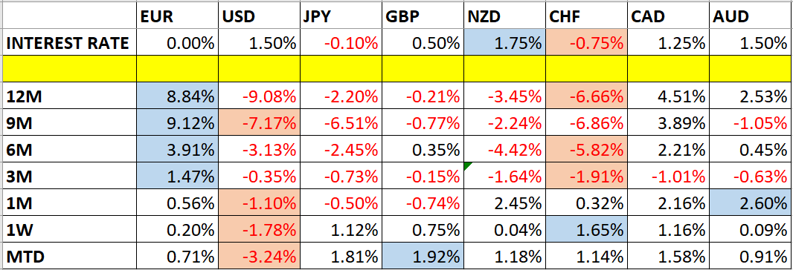This screenshot has width=793, height=270.
Task: Select the AUD 1M cell 2.60%
Action: pyautogui.click(x=751, y=203)
